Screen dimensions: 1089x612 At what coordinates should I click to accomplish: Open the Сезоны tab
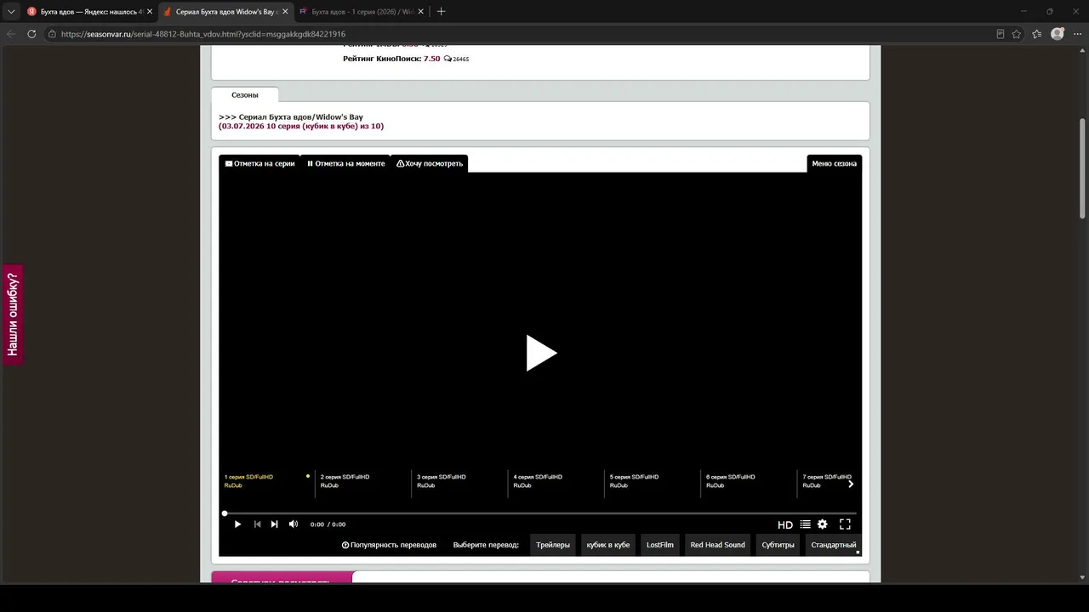244,94
